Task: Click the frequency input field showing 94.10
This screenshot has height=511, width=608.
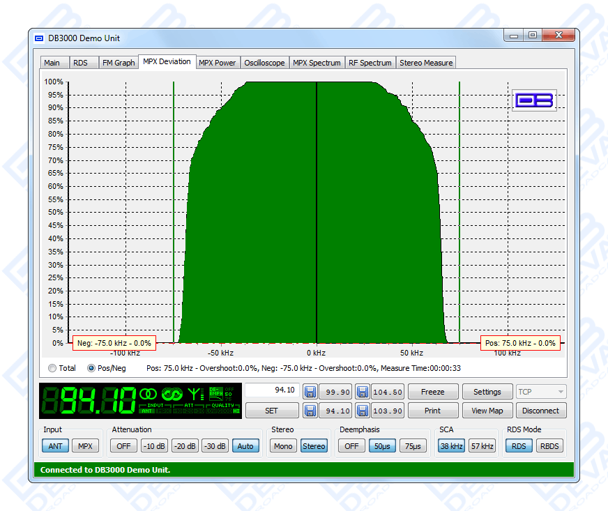Action: 272,390
